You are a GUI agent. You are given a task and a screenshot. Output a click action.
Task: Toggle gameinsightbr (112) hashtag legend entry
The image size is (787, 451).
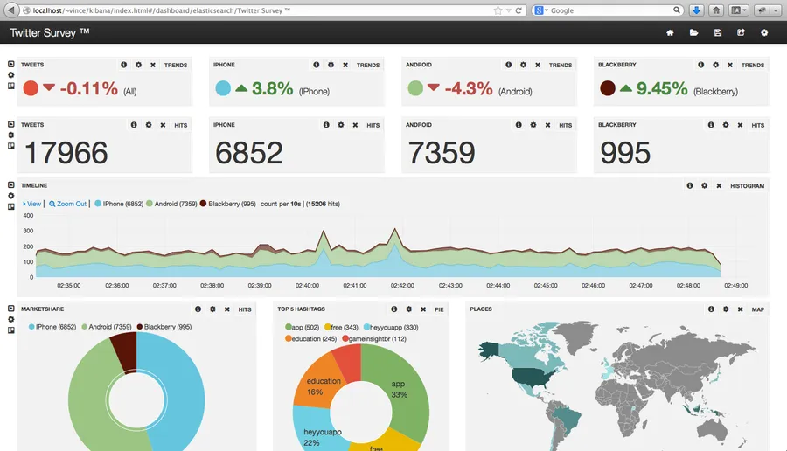click(x=374, y=338)
